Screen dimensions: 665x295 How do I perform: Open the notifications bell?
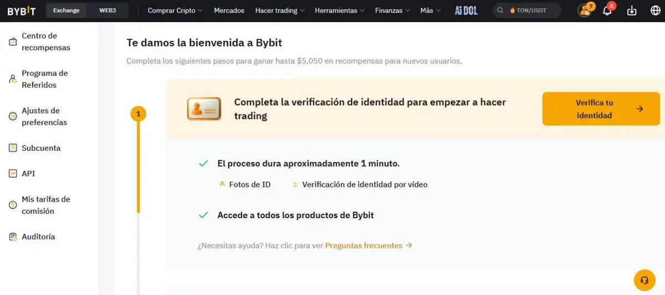coord(607,10)
